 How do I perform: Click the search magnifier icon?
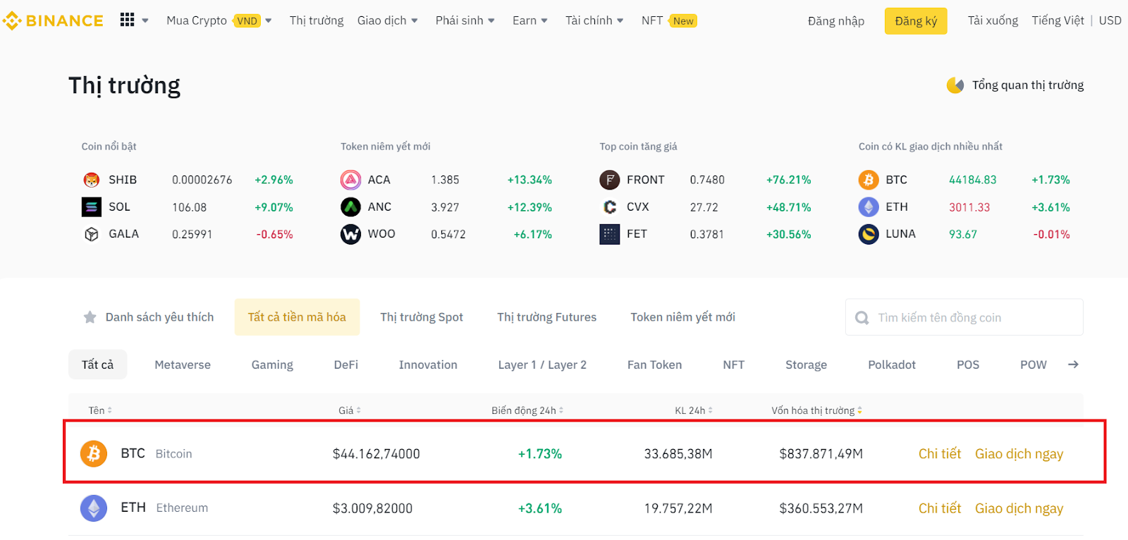862,318
